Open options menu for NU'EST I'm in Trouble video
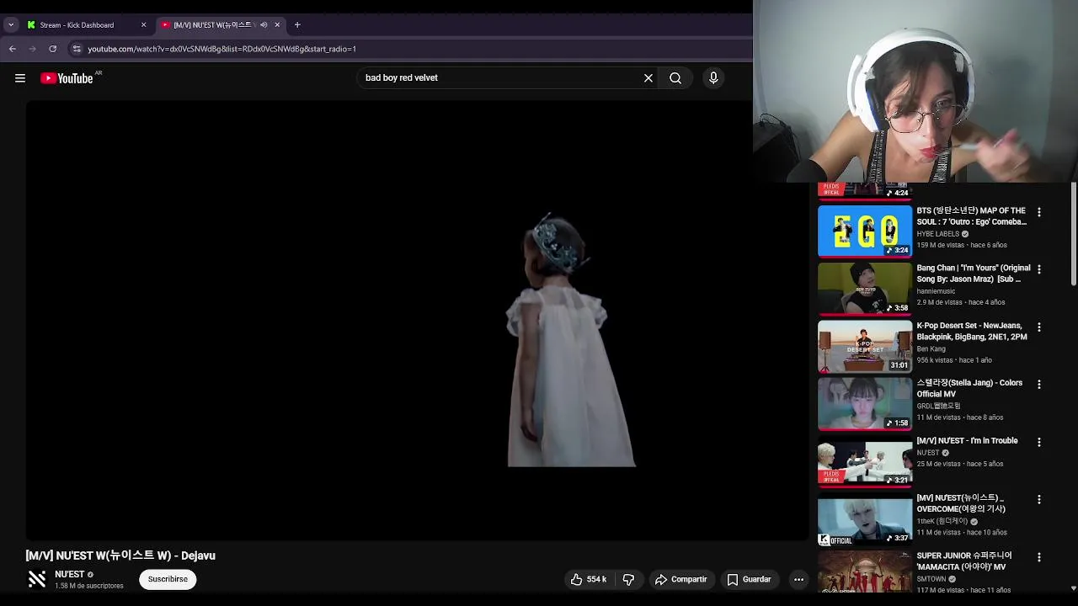 point(1039,442)
